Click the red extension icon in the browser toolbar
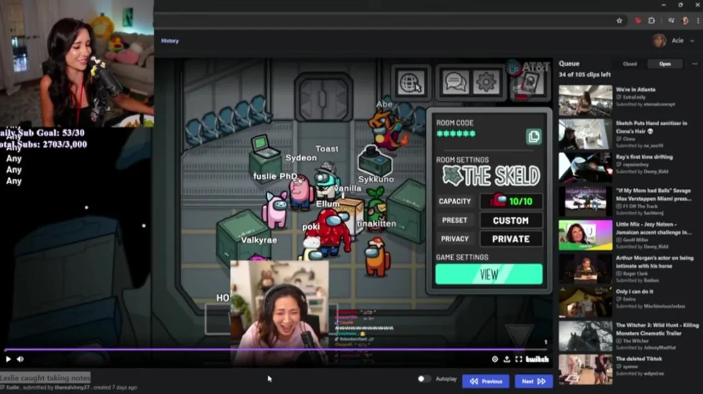The image size is (703, 394). [x=638, y=21]
